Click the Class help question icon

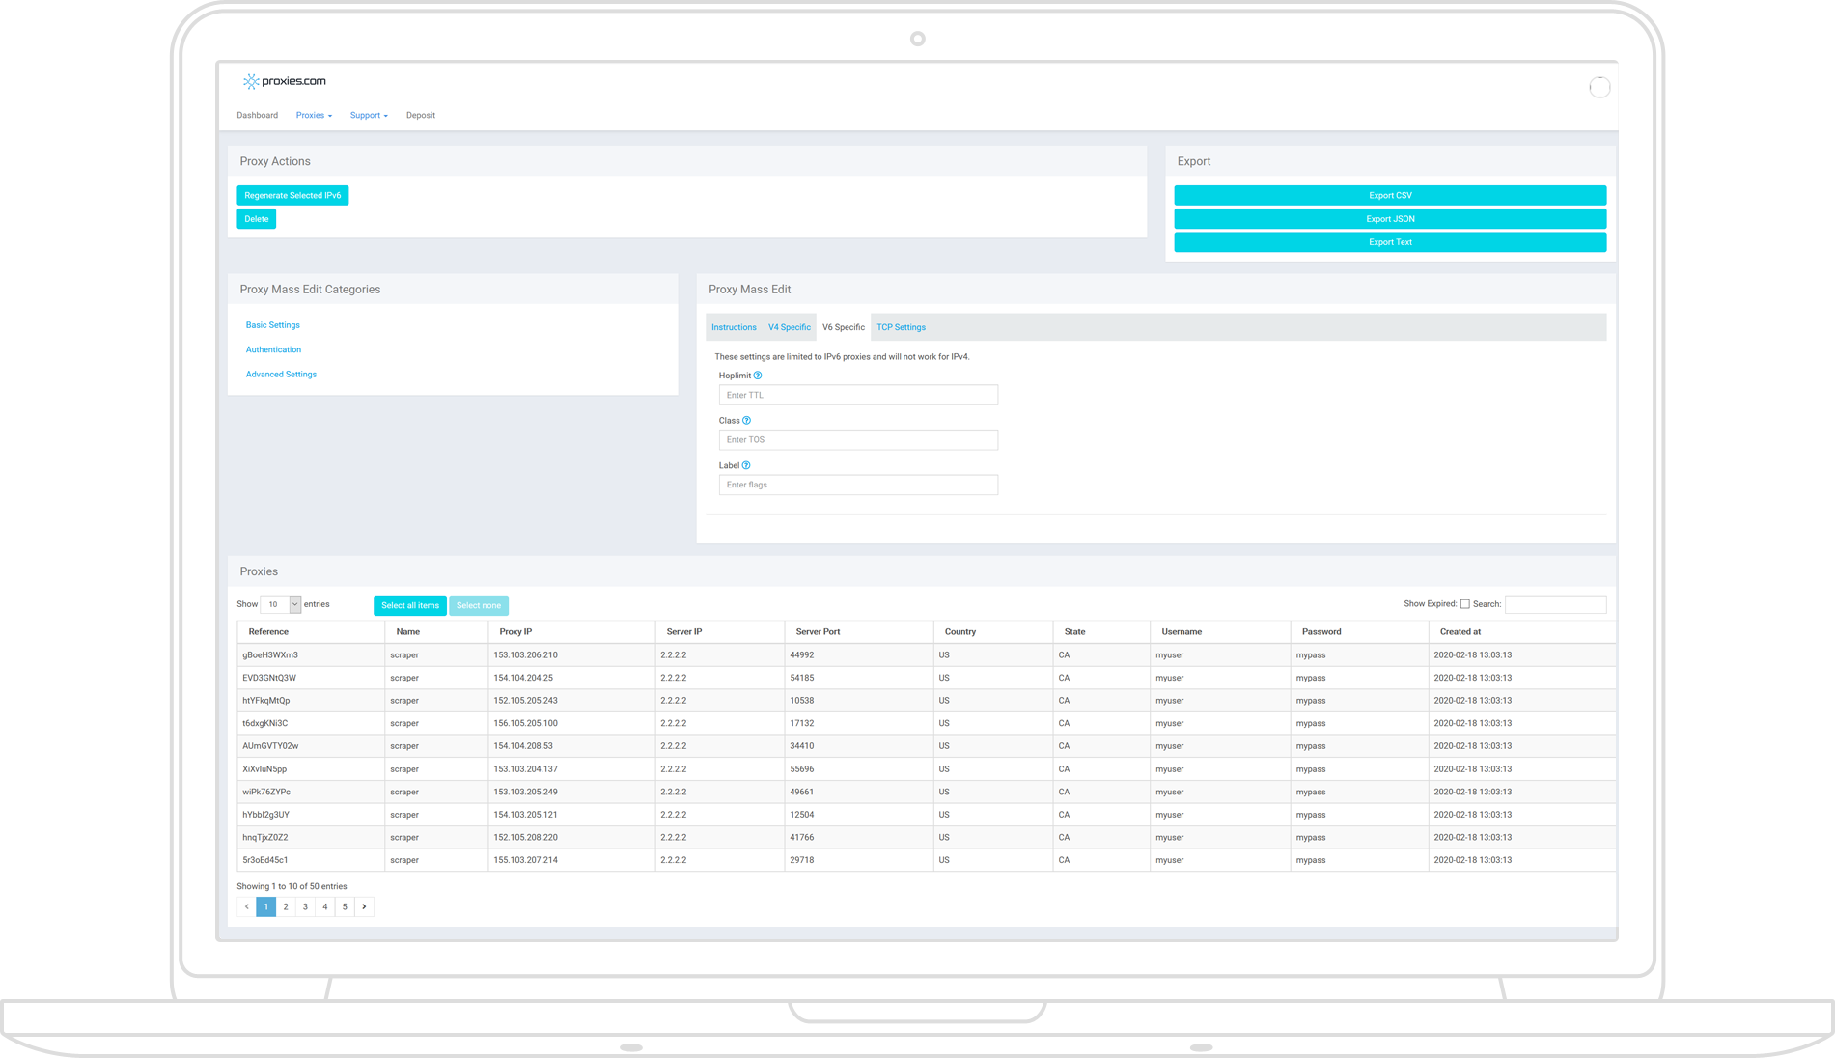click(746, 421)
